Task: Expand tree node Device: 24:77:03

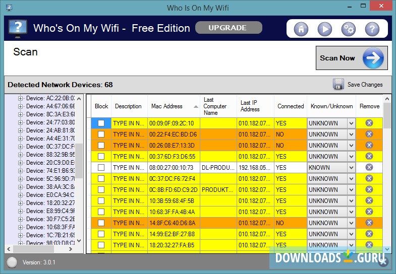Action: pyautogui.click(x=20, y=122)
